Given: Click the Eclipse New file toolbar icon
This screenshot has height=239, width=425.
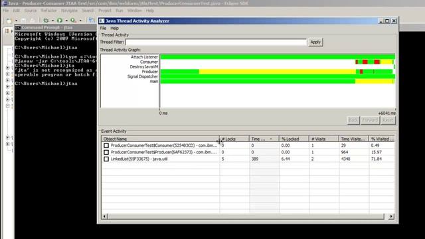Looking at the screenshot, I should click(x=9, y=21).
